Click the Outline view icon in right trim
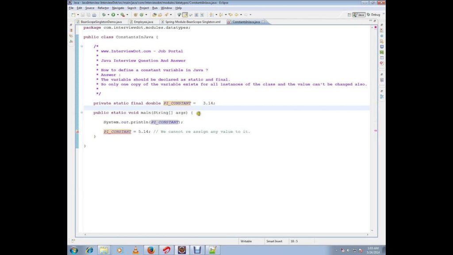Image resolution: width=453 pixels, height=255 pixels. point(382,97)
